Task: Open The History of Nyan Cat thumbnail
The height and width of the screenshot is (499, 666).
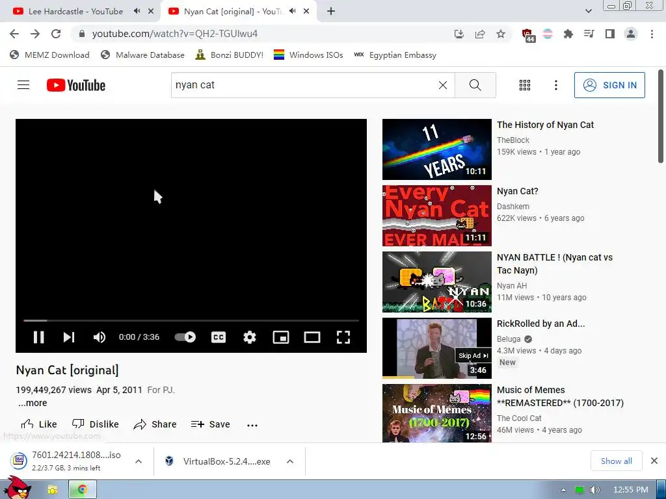Action: 436,149
